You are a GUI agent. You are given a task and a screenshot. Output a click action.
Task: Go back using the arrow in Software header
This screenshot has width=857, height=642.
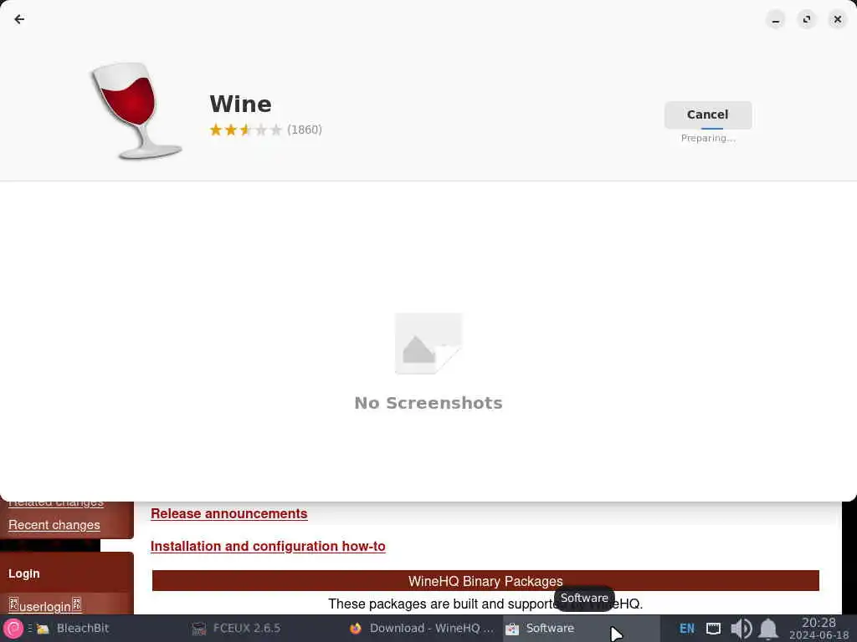click(19, 20)
